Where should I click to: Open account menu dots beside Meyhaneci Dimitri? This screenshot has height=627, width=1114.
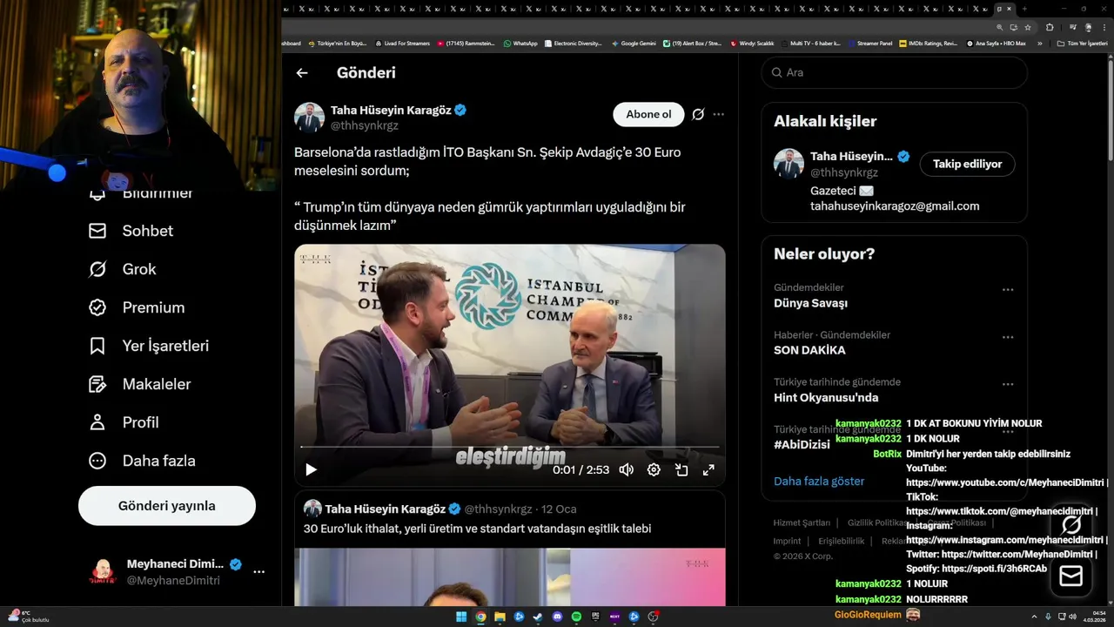pos(258,572)
